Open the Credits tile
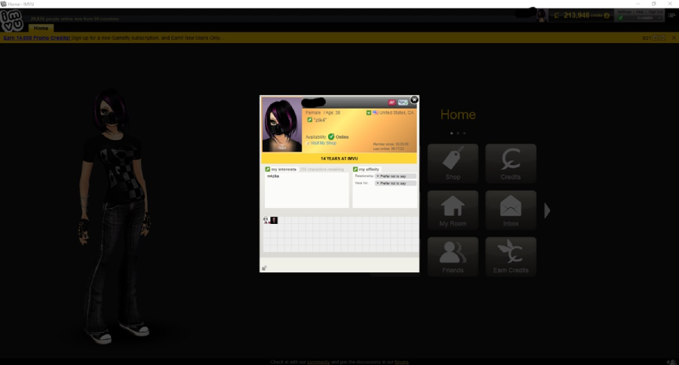679x365 pixels. coord(511,164)
